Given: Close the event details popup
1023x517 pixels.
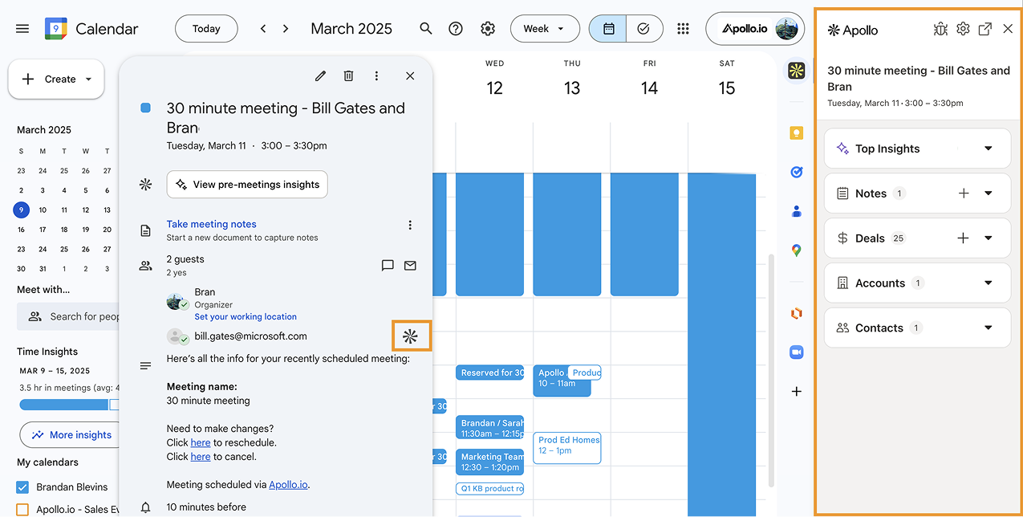Looking at the screenshot, I should point(410,75).
